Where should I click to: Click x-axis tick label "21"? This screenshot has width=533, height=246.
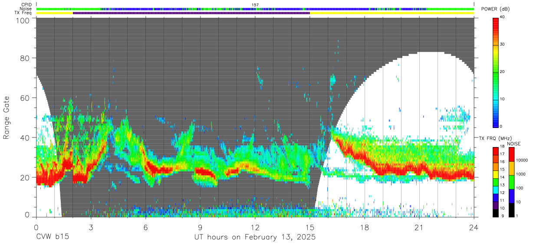[x=419, y=227]
